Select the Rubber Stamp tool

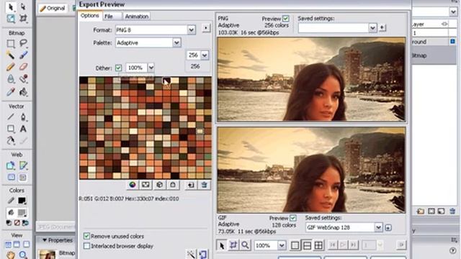23,79
